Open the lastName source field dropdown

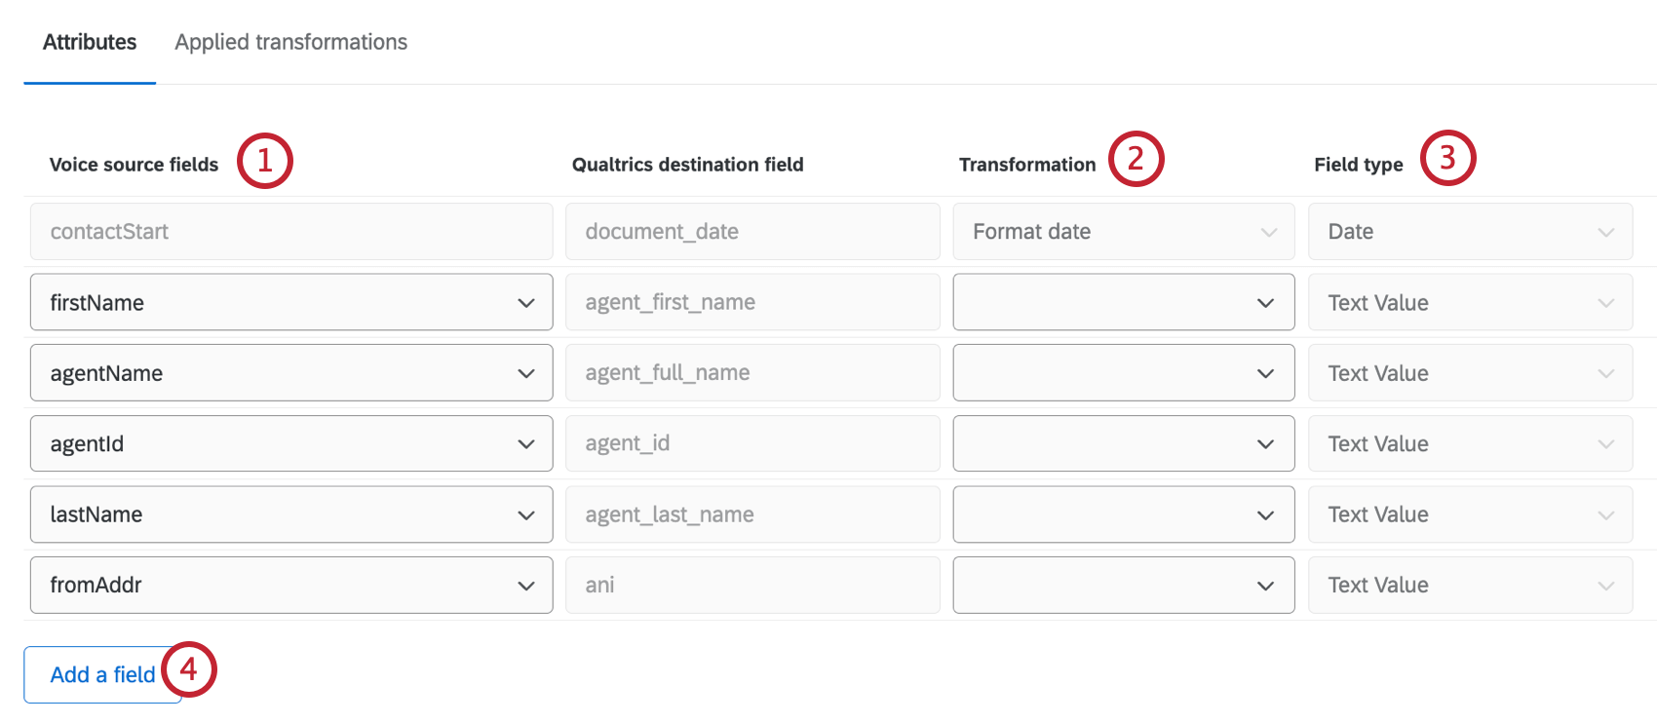tap(290, 514)
